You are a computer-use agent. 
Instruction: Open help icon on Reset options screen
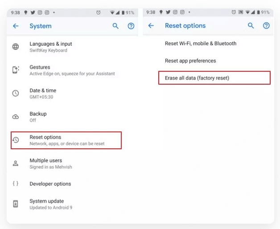(x=266, y=26)
